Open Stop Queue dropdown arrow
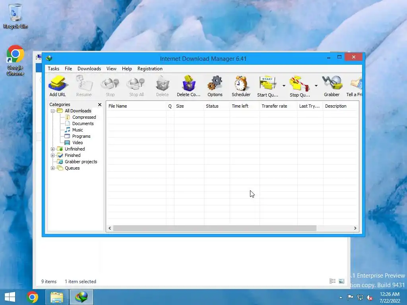The height and width of the screenshot is (305, 407). click(316, 86)
